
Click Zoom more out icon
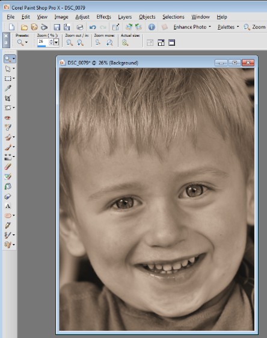[98, 42]
